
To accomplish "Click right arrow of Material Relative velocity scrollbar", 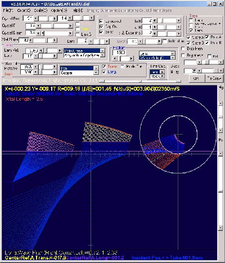I will coord(55,66).
